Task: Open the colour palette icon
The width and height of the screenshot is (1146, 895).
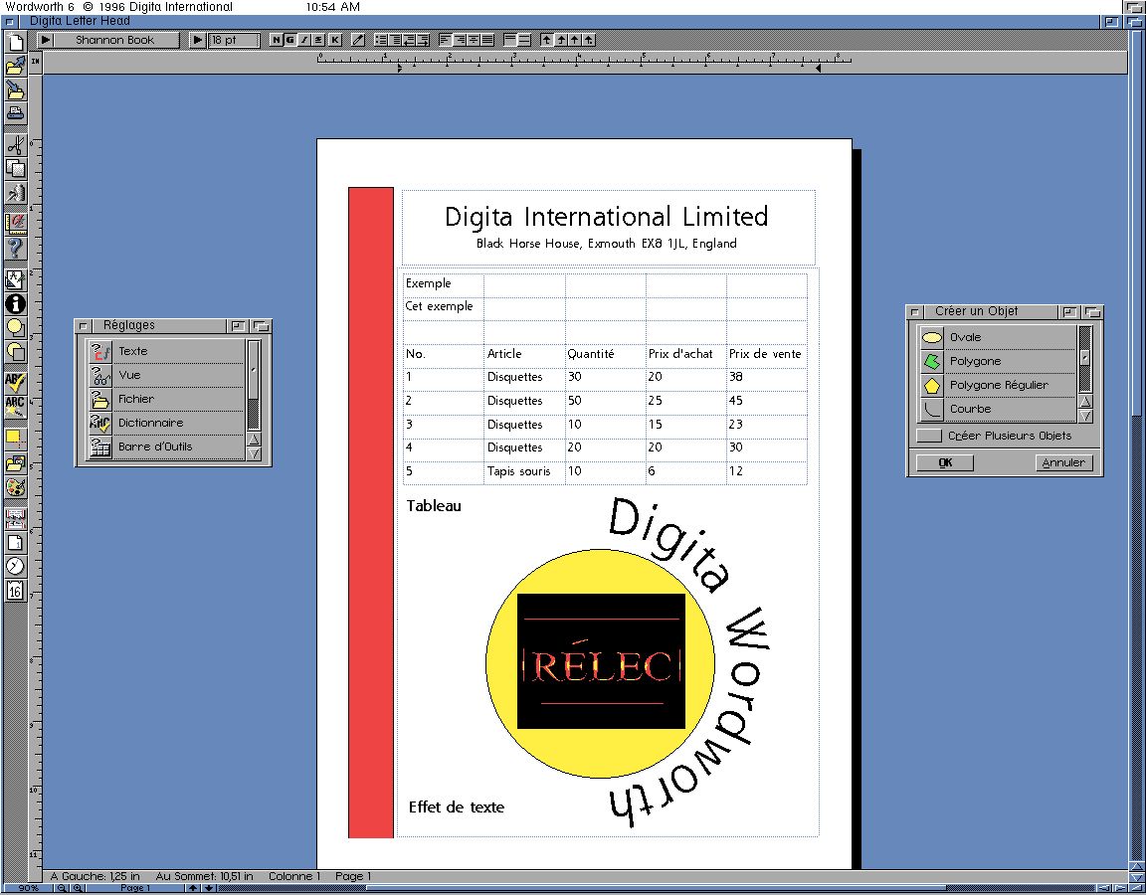Action: pos(15,486)
